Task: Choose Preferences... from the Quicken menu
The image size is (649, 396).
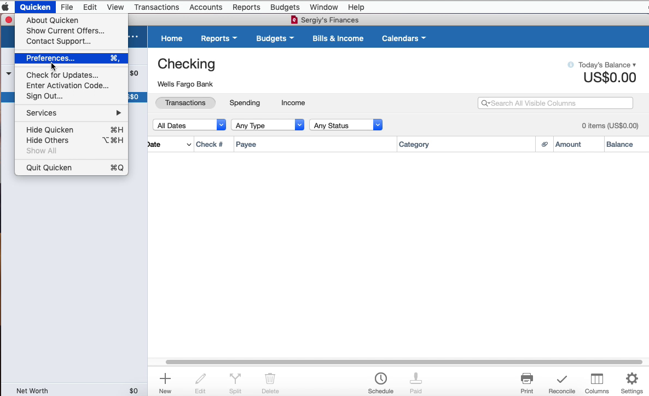Action: point(71,59)
